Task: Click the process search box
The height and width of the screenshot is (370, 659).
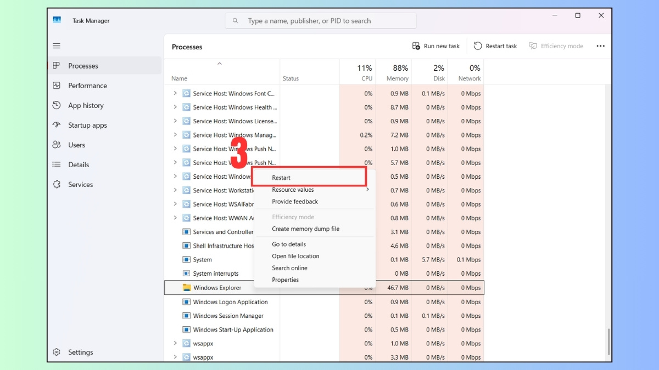Action: 321,20
